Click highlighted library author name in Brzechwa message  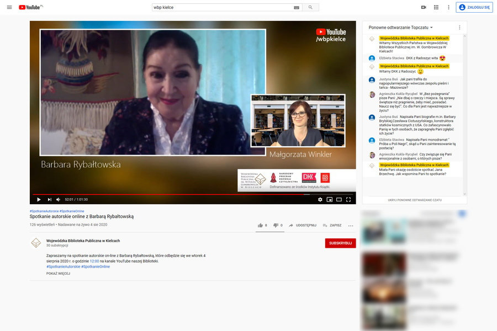[414, 165]
